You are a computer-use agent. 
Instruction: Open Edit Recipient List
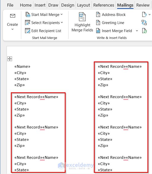43,31
